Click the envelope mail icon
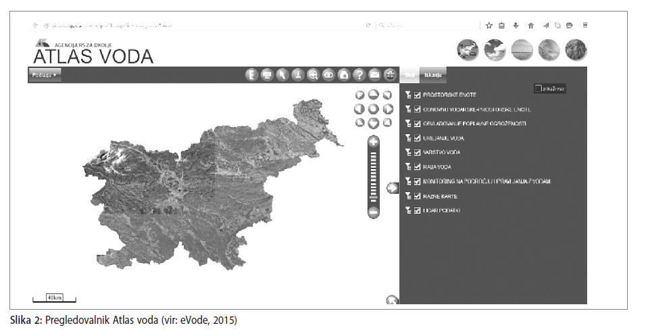The height and width of the screenshot is (334, 650). tap(375, 74)
